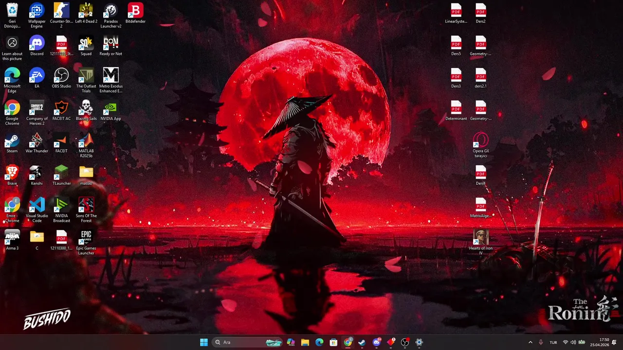Select the Ders3 PDF file
Image resolution: width=623 pixels, height=350 pixels.
pos(456,78)
